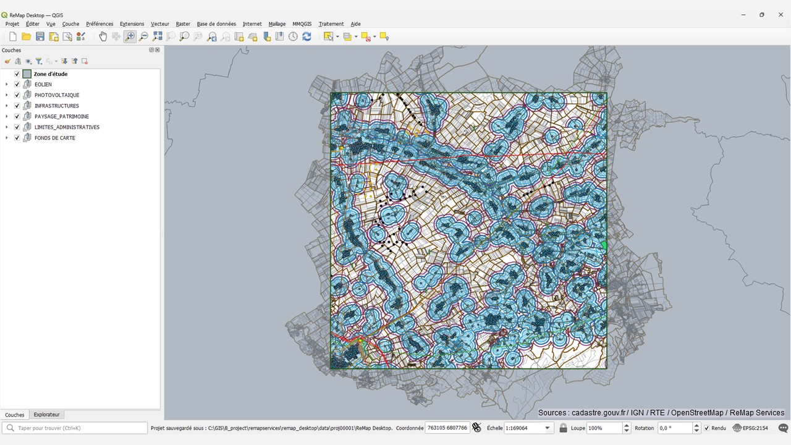
Task: Close the Couches panel
Action: pos(157,50)
